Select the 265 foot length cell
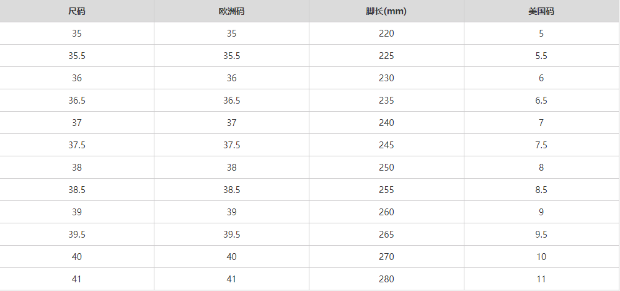Image resolution: width=620 pixels, height=291 pixels. pos(386,235)
